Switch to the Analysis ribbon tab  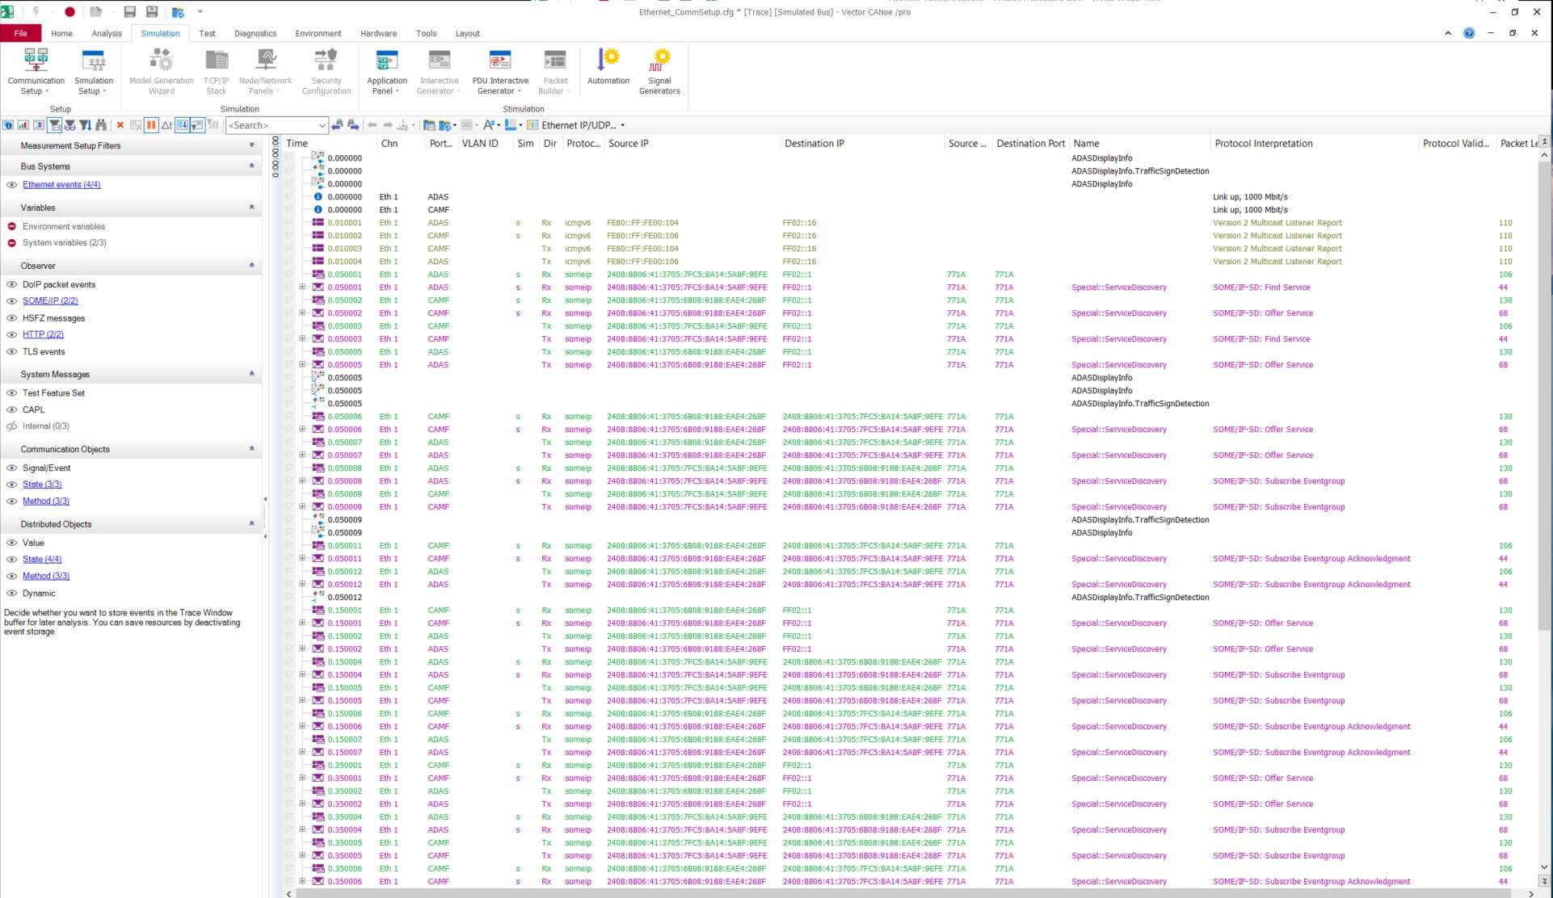click(106, 33)
